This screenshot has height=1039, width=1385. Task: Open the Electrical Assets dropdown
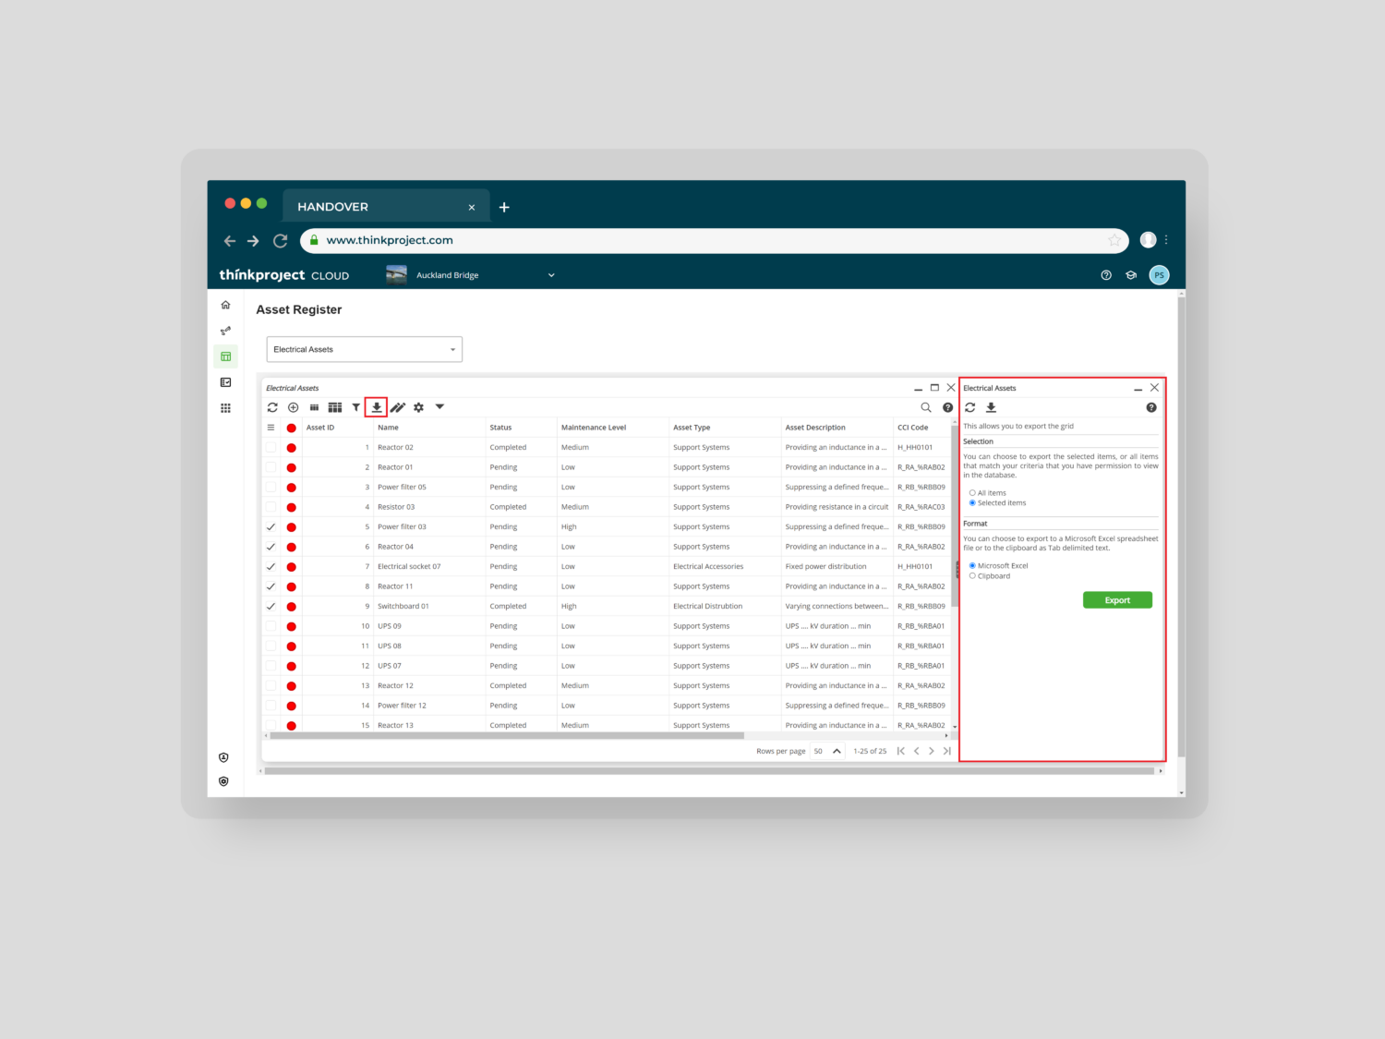click(x=364, y=350)
